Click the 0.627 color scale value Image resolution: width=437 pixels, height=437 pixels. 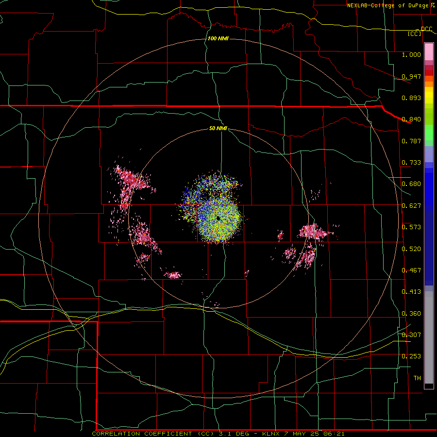coord(411,206)
